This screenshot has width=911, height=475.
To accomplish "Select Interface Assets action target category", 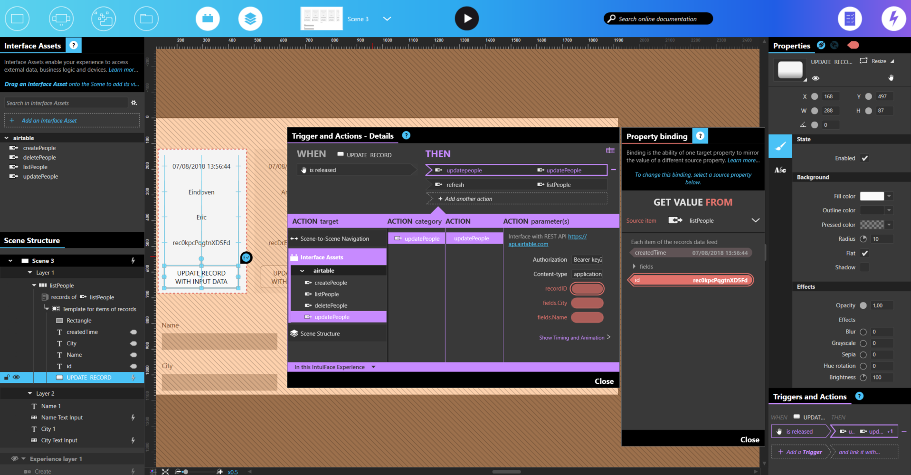I will tap(338, 257).
